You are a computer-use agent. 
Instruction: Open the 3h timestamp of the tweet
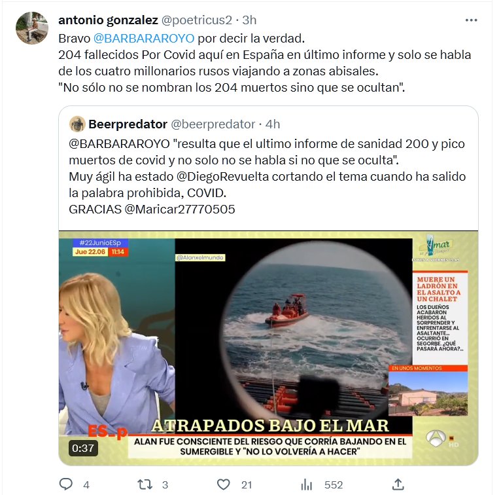coord(249,20)
